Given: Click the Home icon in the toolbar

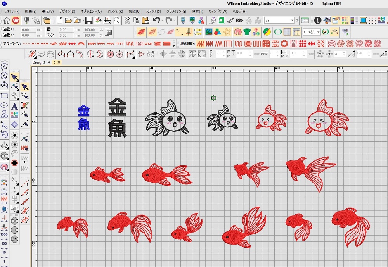Looking at the screenshot, I should pos(7,20).
